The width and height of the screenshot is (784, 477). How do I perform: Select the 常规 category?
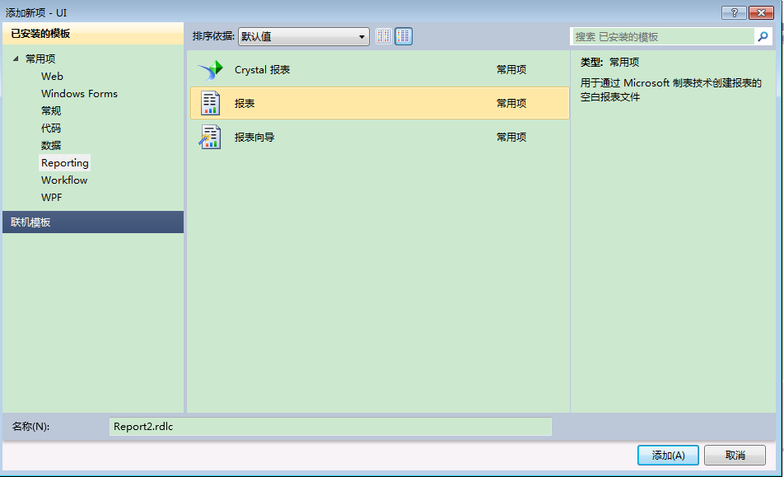(x=51, y=111)
